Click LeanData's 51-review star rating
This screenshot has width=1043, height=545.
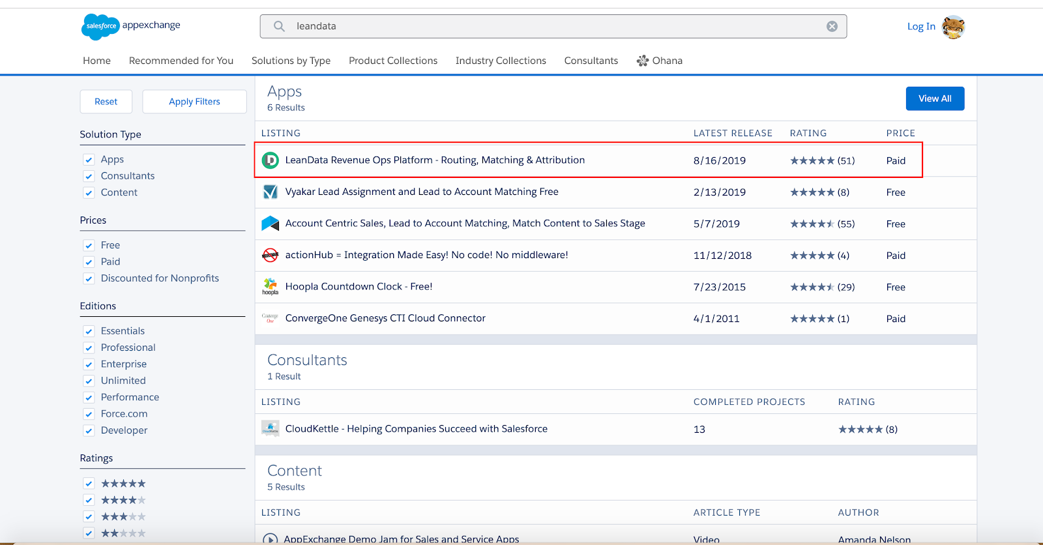point(823,160)
